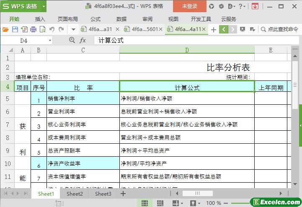This screenshot has width=302, height=207.
Task: Open the D icon dropdown in title bar
Action: 232,6
